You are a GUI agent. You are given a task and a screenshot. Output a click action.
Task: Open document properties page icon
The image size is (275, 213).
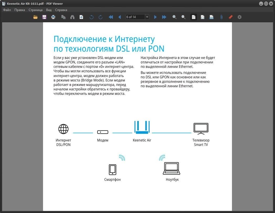81,17
